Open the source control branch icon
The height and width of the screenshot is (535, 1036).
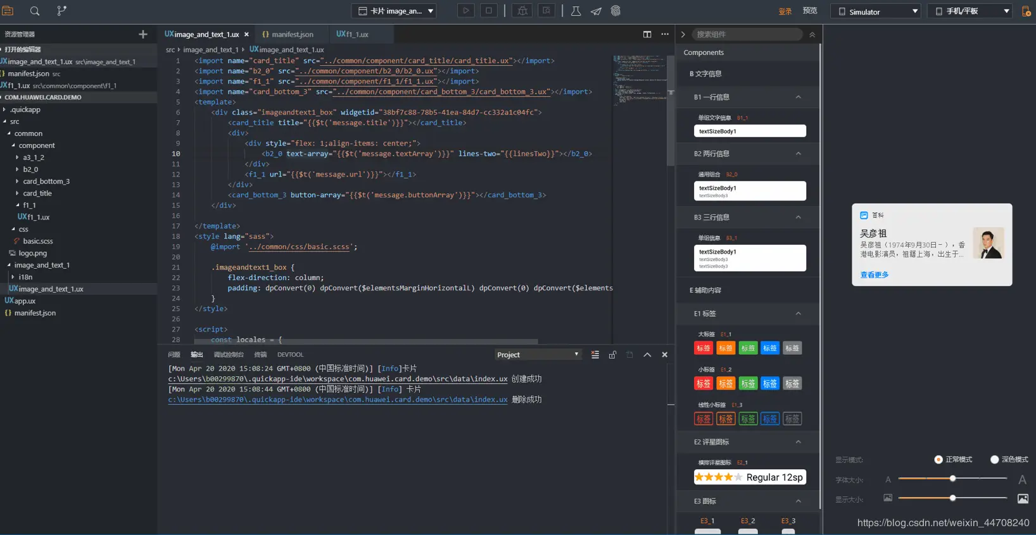point(61,11)
